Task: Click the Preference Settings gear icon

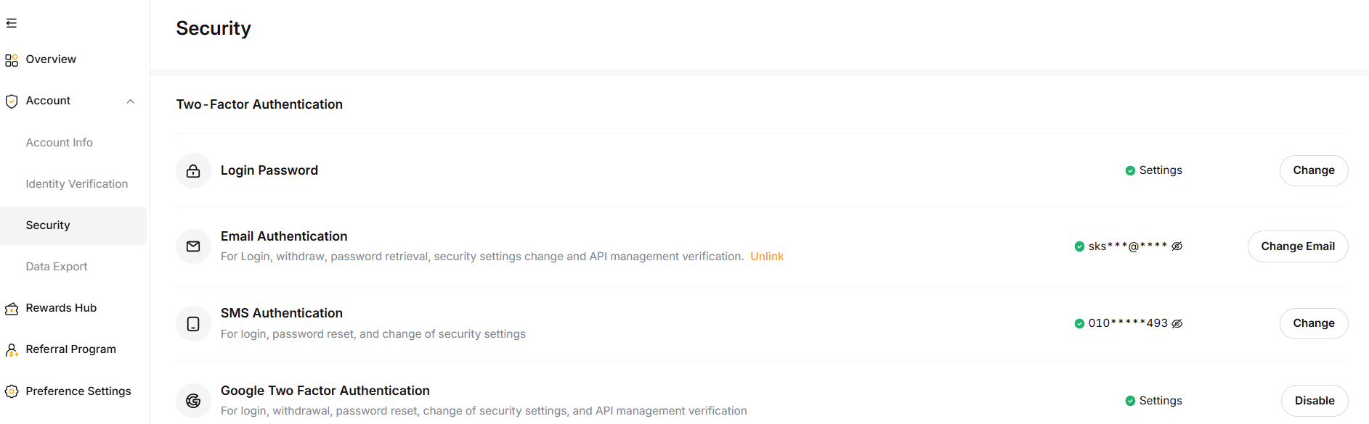Action: click(x=12, y=391)
